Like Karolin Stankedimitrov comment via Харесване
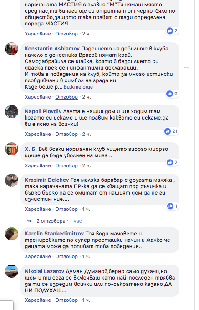 pos(38,257)
